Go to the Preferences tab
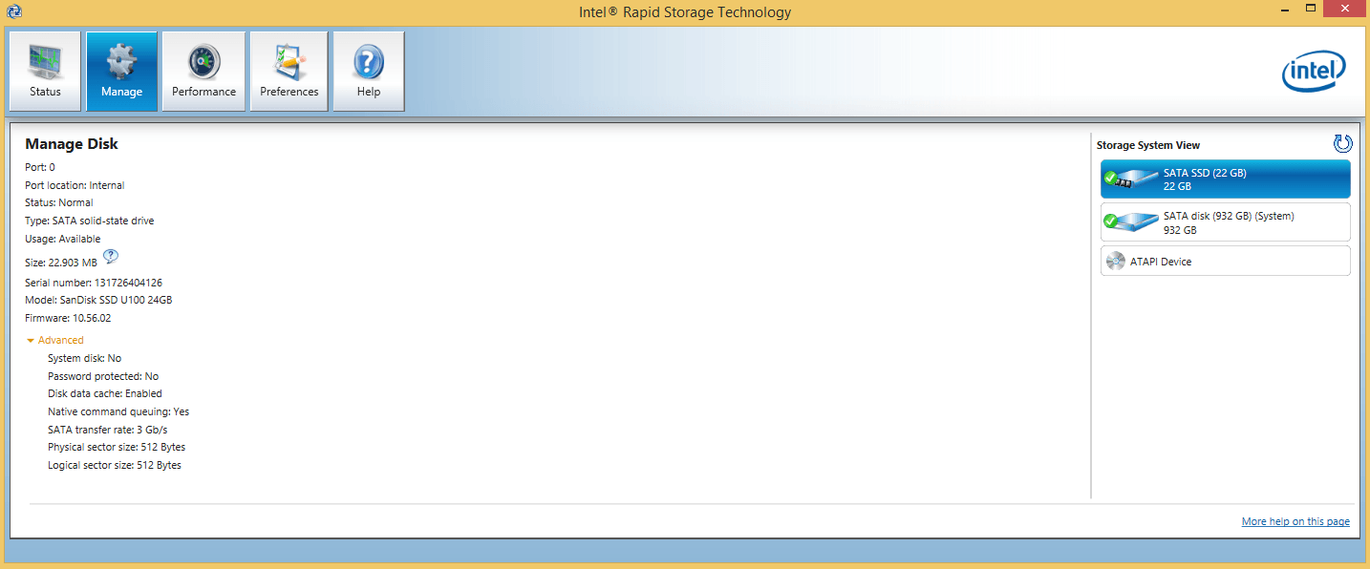The width and height of the screenshot is (1370, 569). (x=289, y=72)
